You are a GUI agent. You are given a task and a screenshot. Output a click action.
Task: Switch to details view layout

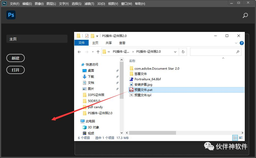tap(235, 138)
